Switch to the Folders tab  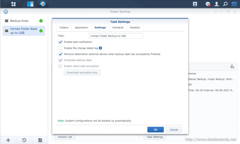pyautogui.click(x=64, y=28)
